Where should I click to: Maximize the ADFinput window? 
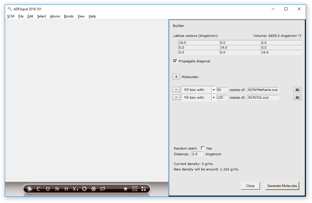(286, 9)
